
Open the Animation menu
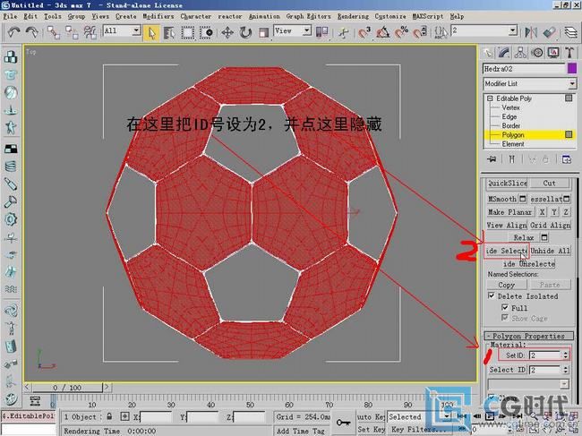tap(264, 16)
